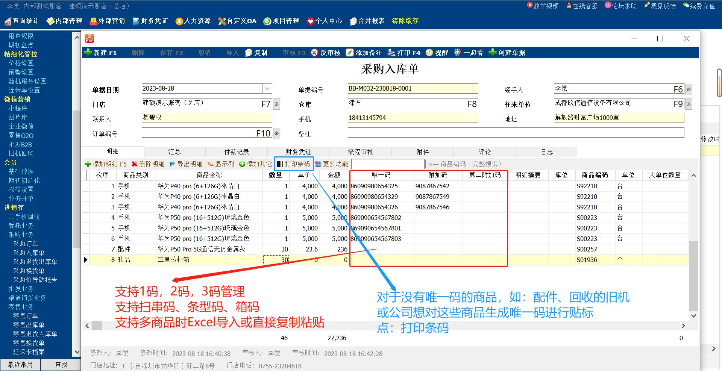Viewport: 722px width, 371px height.
Task: Click the 提醒 clock icon
Action: pyautogui.click(x=429, y=53)
